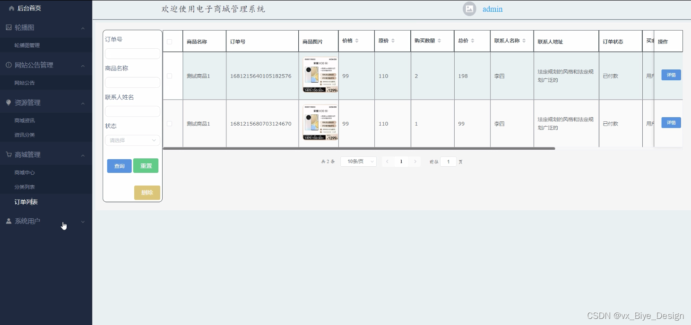The width and height of the screenshot is (691, 325).
Task: Sort by 价格 column arrows
Action: point(357,41)
